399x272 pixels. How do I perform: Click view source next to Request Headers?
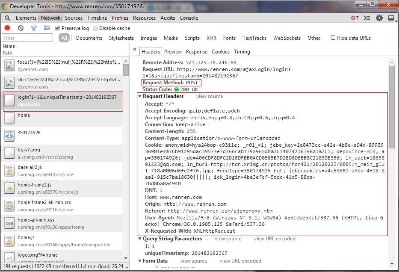(210, 96)
